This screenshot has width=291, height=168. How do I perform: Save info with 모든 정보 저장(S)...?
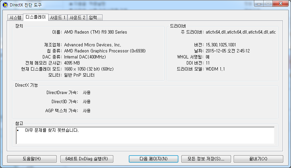tap(206, 159)
